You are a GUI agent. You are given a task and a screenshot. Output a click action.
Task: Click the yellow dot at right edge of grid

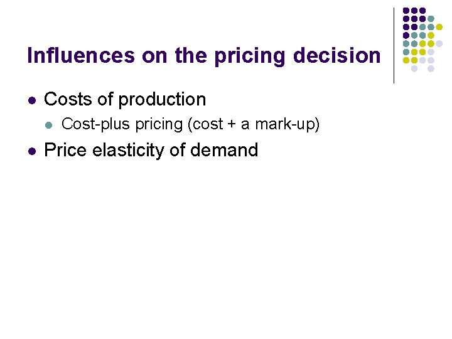pos(439,27)
